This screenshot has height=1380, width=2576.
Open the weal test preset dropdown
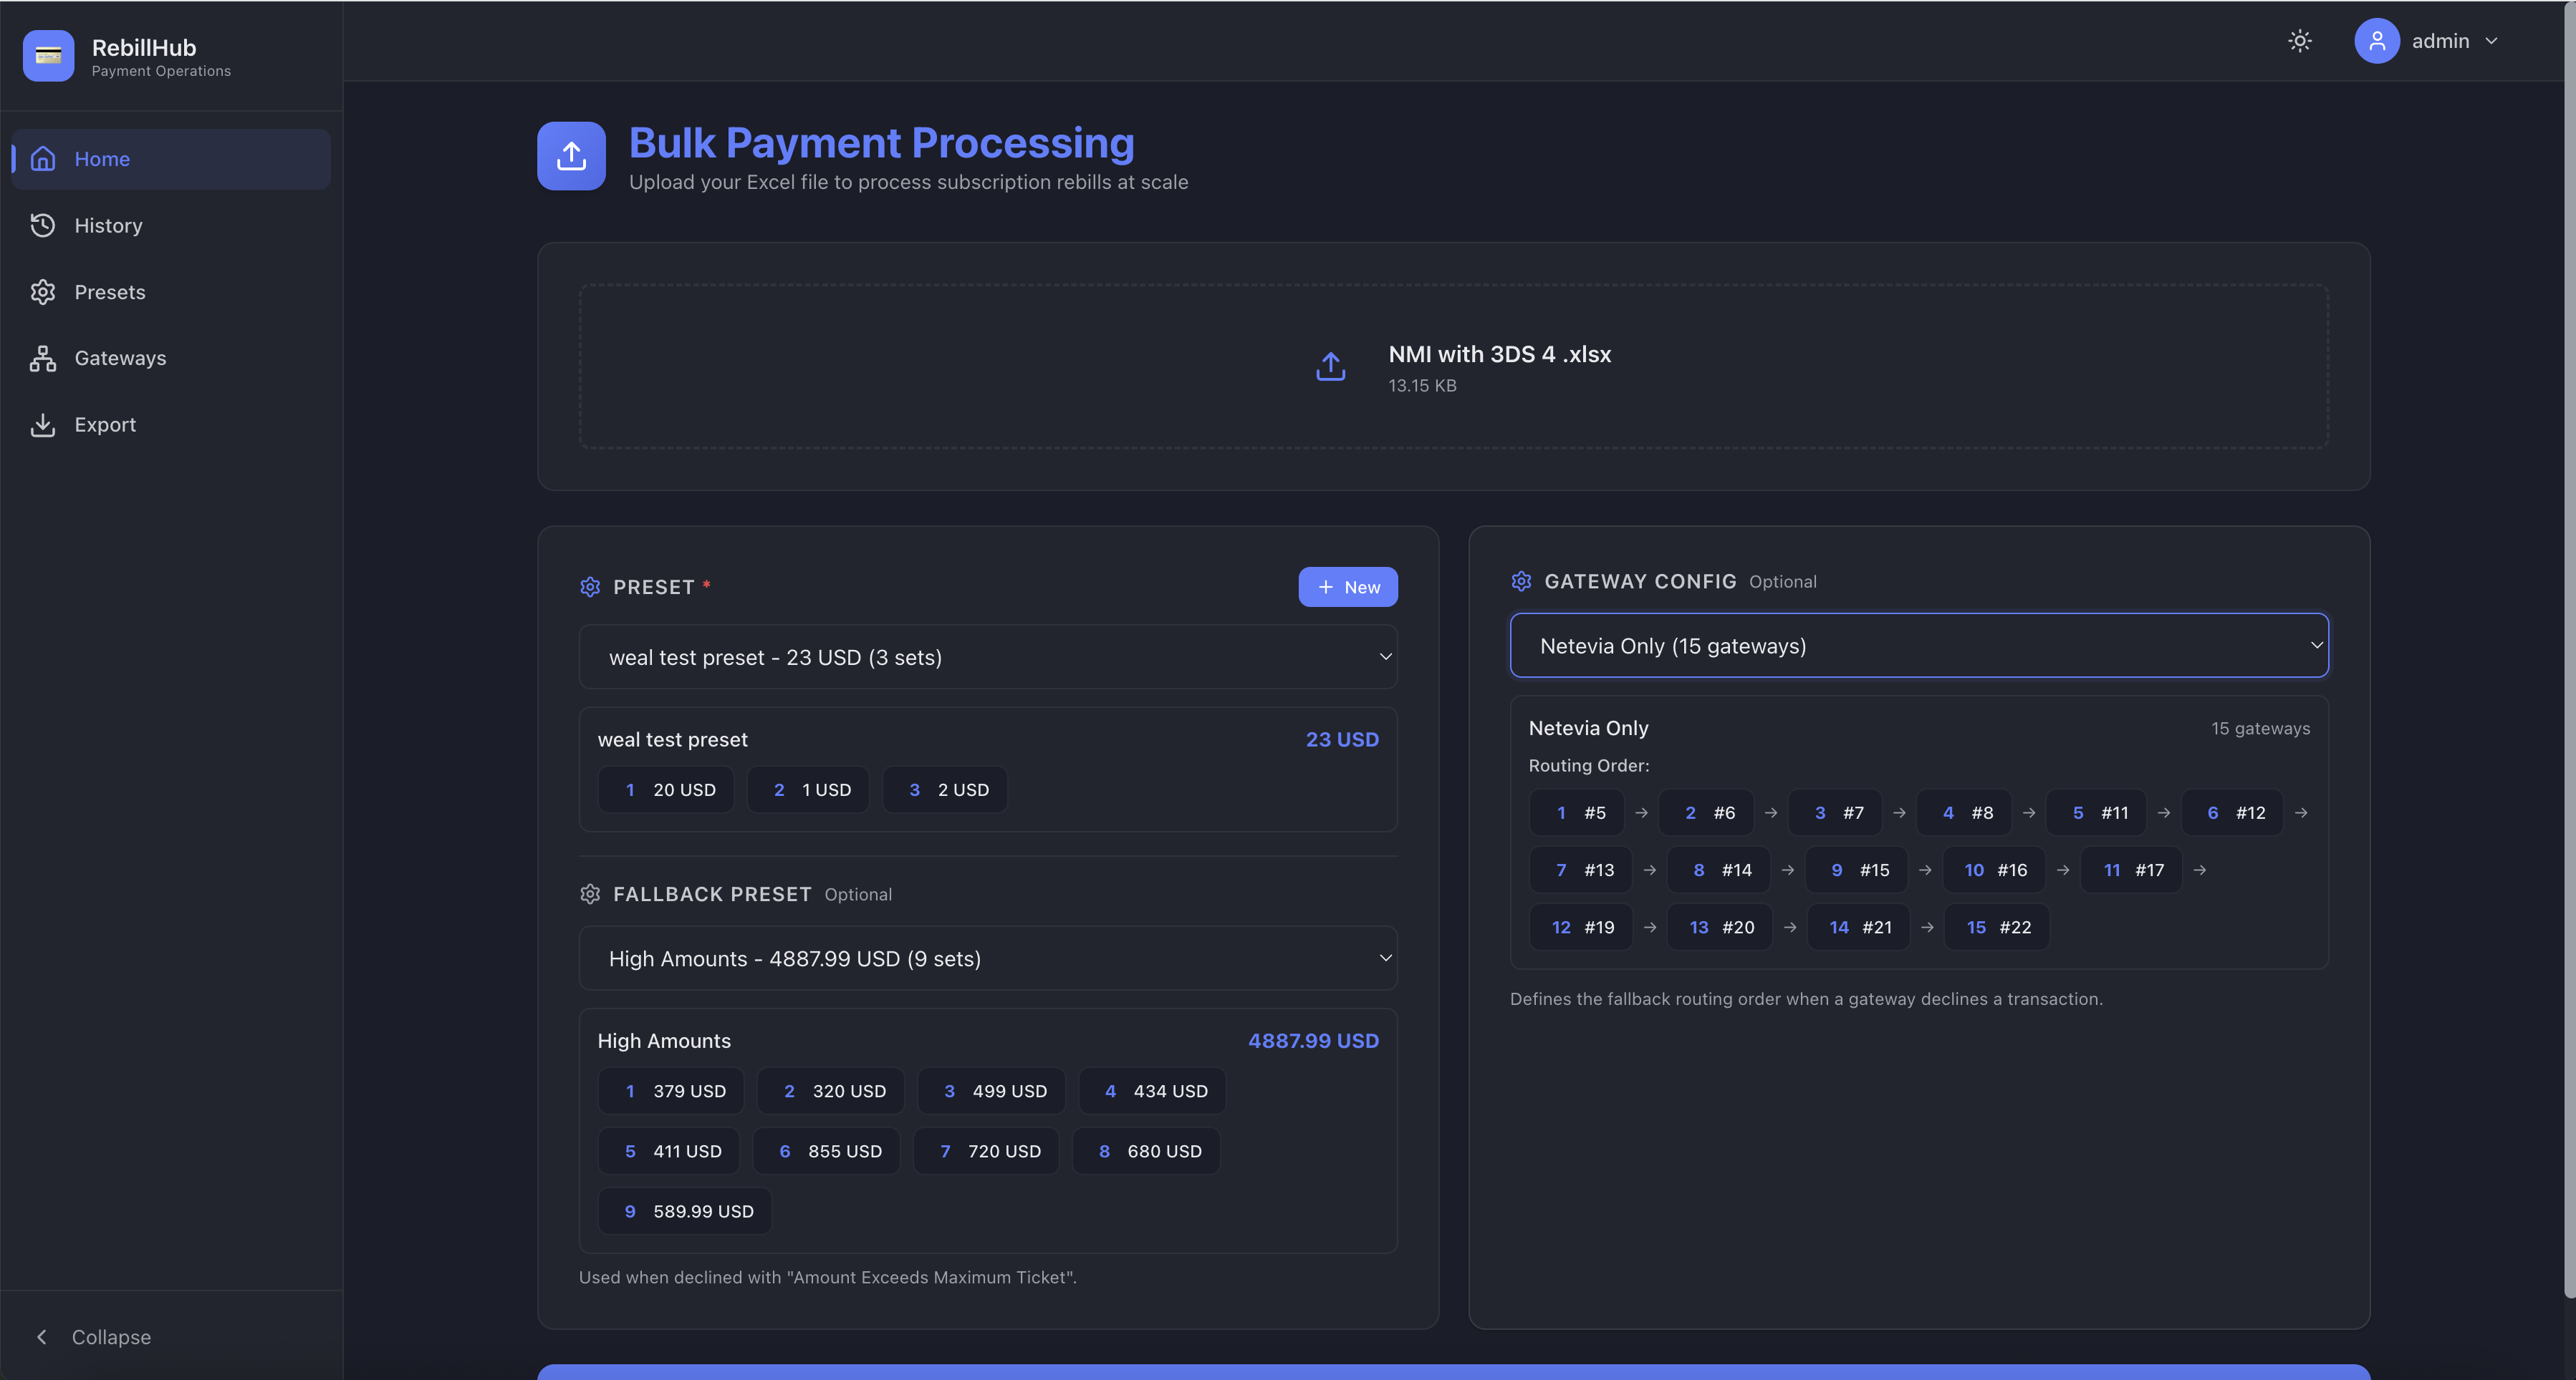coord(988,656)
